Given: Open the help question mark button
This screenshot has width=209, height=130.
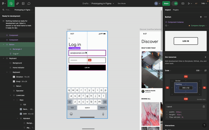Looking at the screenshot, I should [x=204, y=125].
